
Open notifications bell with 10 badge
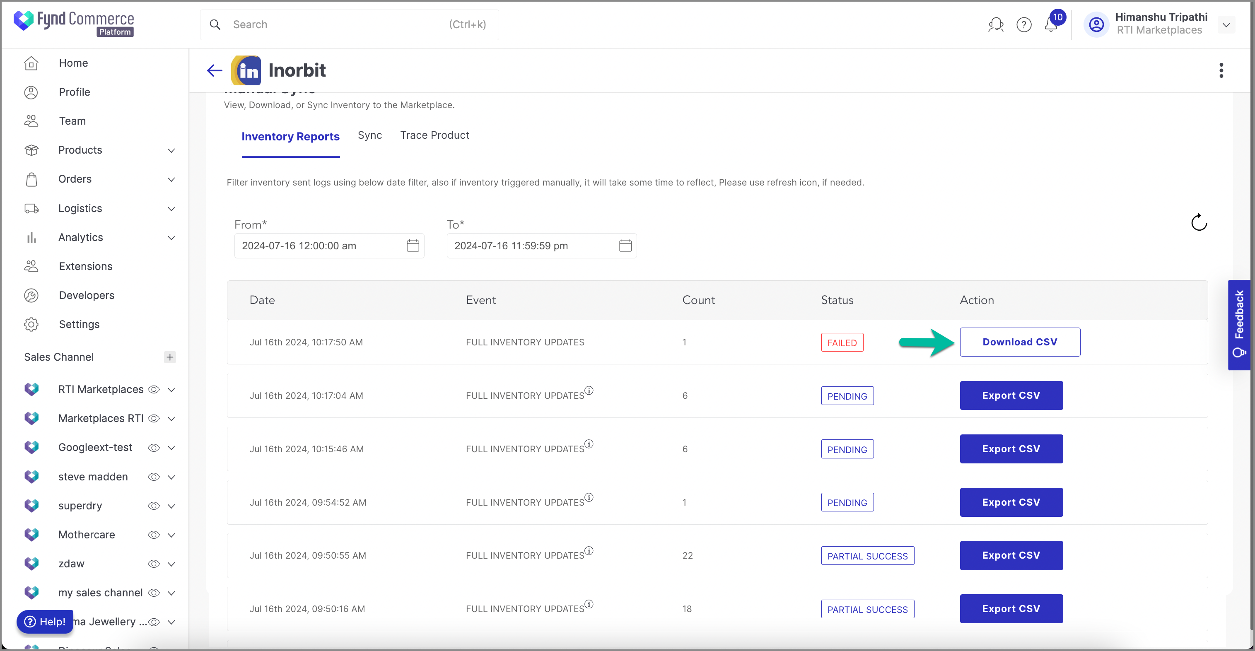(1052, 23)
